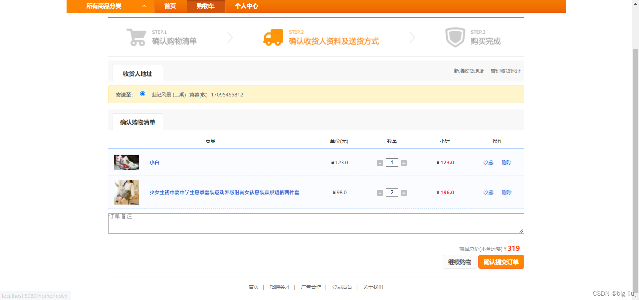This screenshot has height=300, width=639.
Task: Switch to the 购物车 navigation tab
Action: 205,6
